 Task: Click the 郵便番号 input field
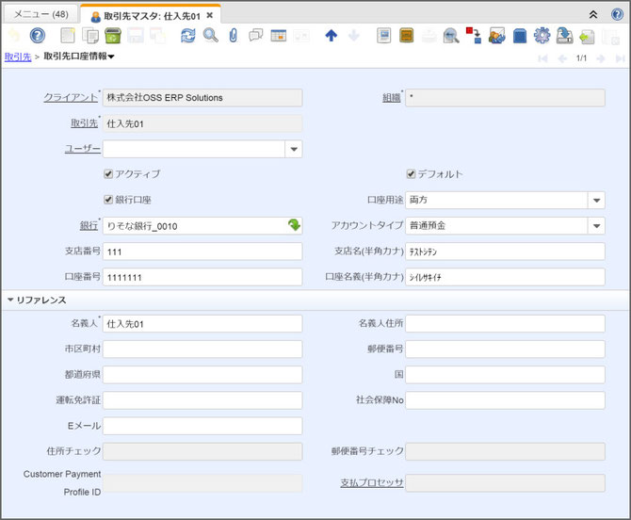(505, 349)
